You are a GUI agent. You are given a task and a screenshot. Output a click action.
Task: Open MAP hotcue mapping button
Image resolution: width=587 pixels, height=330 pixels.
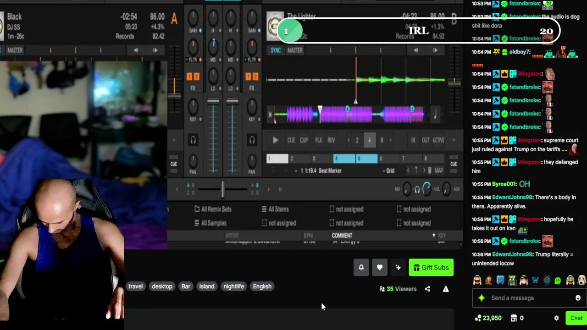point(439,170)
